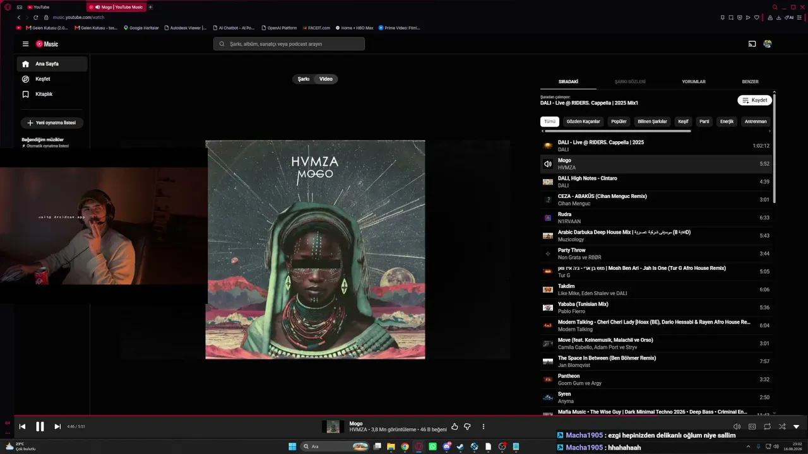The width and height of the screenshot is (808, 454).
Task: Toggle shuffle in the player bar
Action: [x=782, y=427]
